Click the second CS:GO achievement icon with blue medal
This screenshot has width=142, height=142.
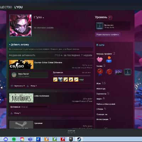pyautogui.click(x=60, y=80)
